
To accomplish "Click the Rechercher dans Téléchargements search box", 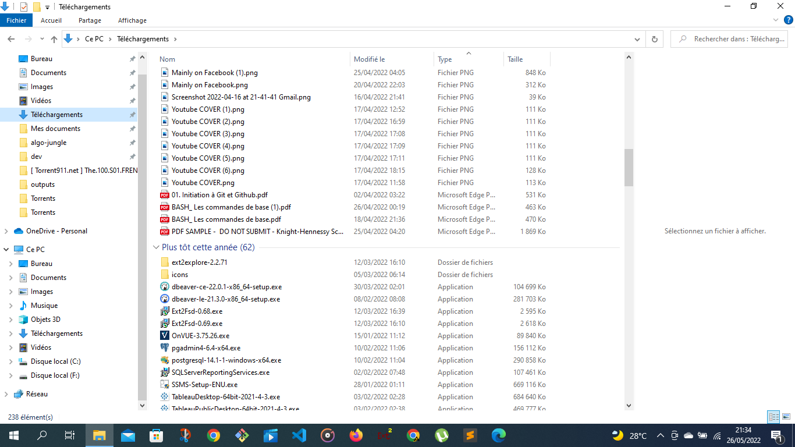I will tap(730, 39).
